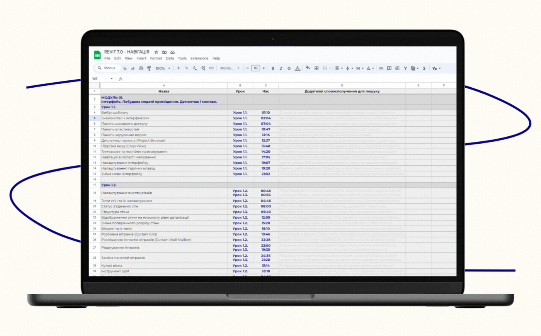Star the REVIT 7.0 document

pyautogui.click(x=156, y=52)
